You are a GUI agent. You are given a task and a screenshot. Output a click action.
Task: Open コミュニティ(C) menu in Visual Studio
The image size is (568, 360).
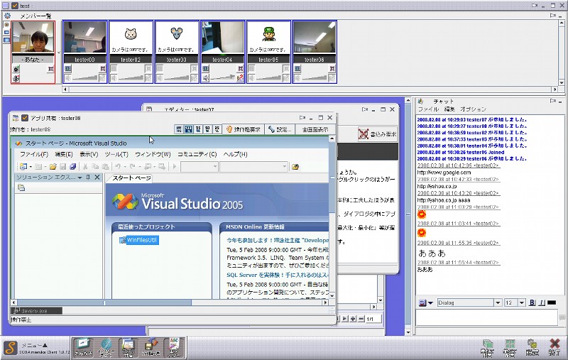197,154
